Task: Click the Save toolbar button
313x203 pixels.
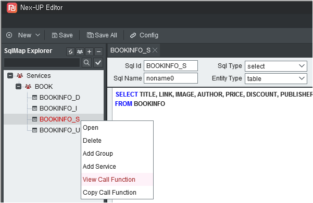Action: click(62, 35)
